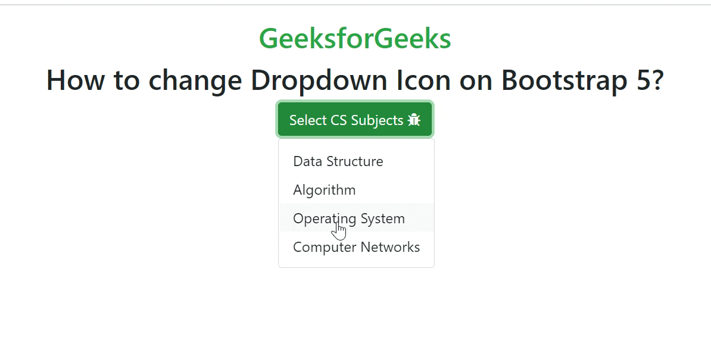Click the word "Subjects" on the green button
Image resolution: width=711 pixels, height=359 pixels.
(x=377, y=120)
